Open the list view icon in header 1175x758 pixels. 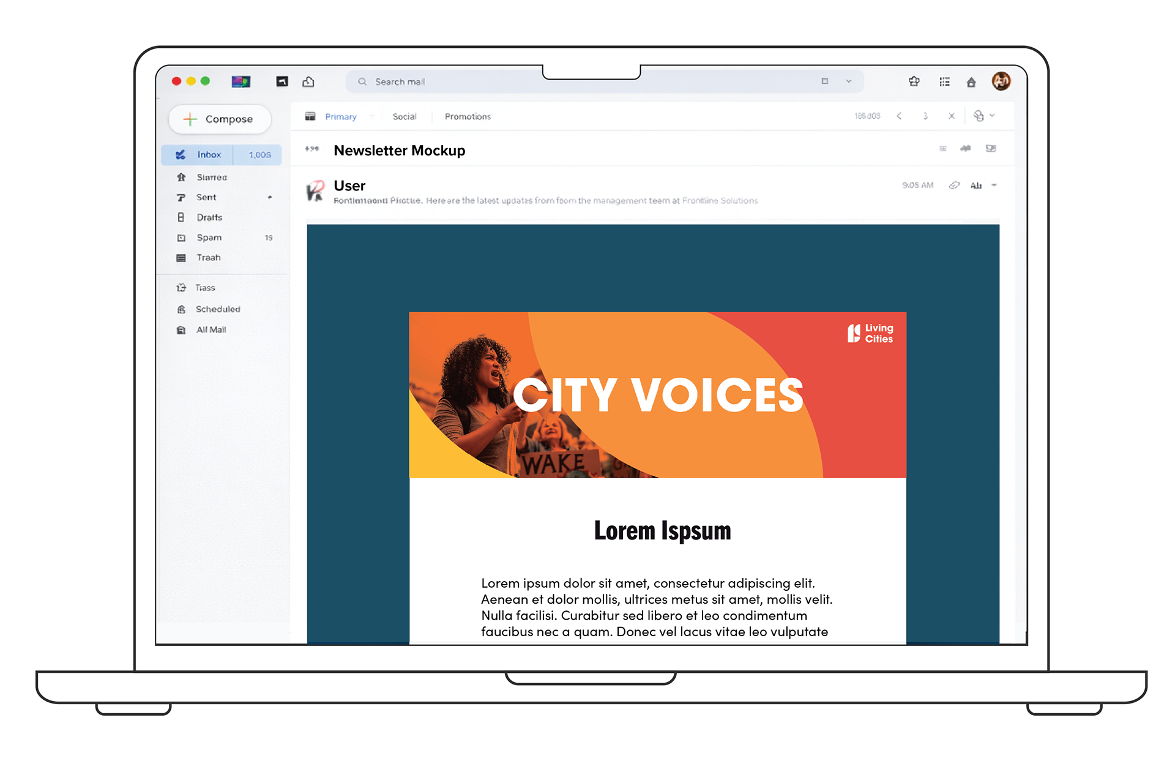[944, 81]
